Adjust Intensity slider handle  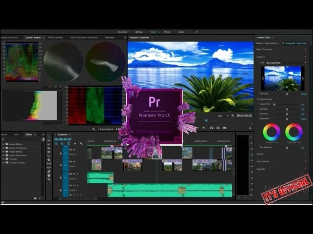point(287,94)
